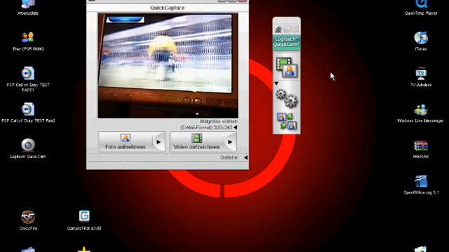Open settings gears in Logitech QuickCam bar
449x252 pixels.
pos(286,98)
